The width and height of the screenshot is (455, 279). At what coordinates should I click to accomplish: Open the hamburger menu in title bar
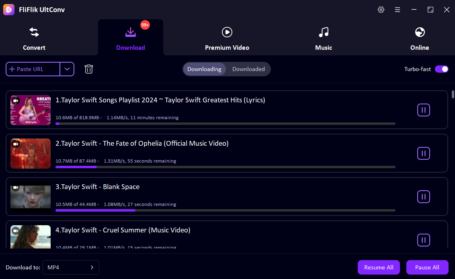pos(398,10)
